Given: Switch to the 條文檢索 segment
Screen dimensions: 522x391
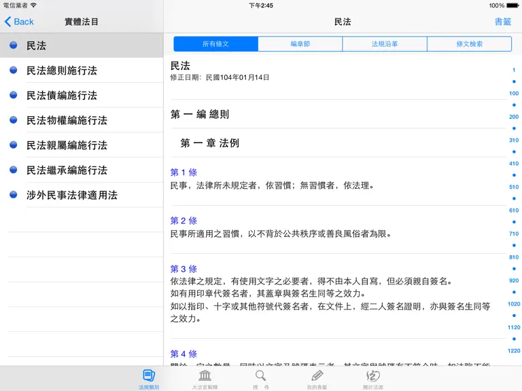Looking at the screenshot, I should click(469, 44).
